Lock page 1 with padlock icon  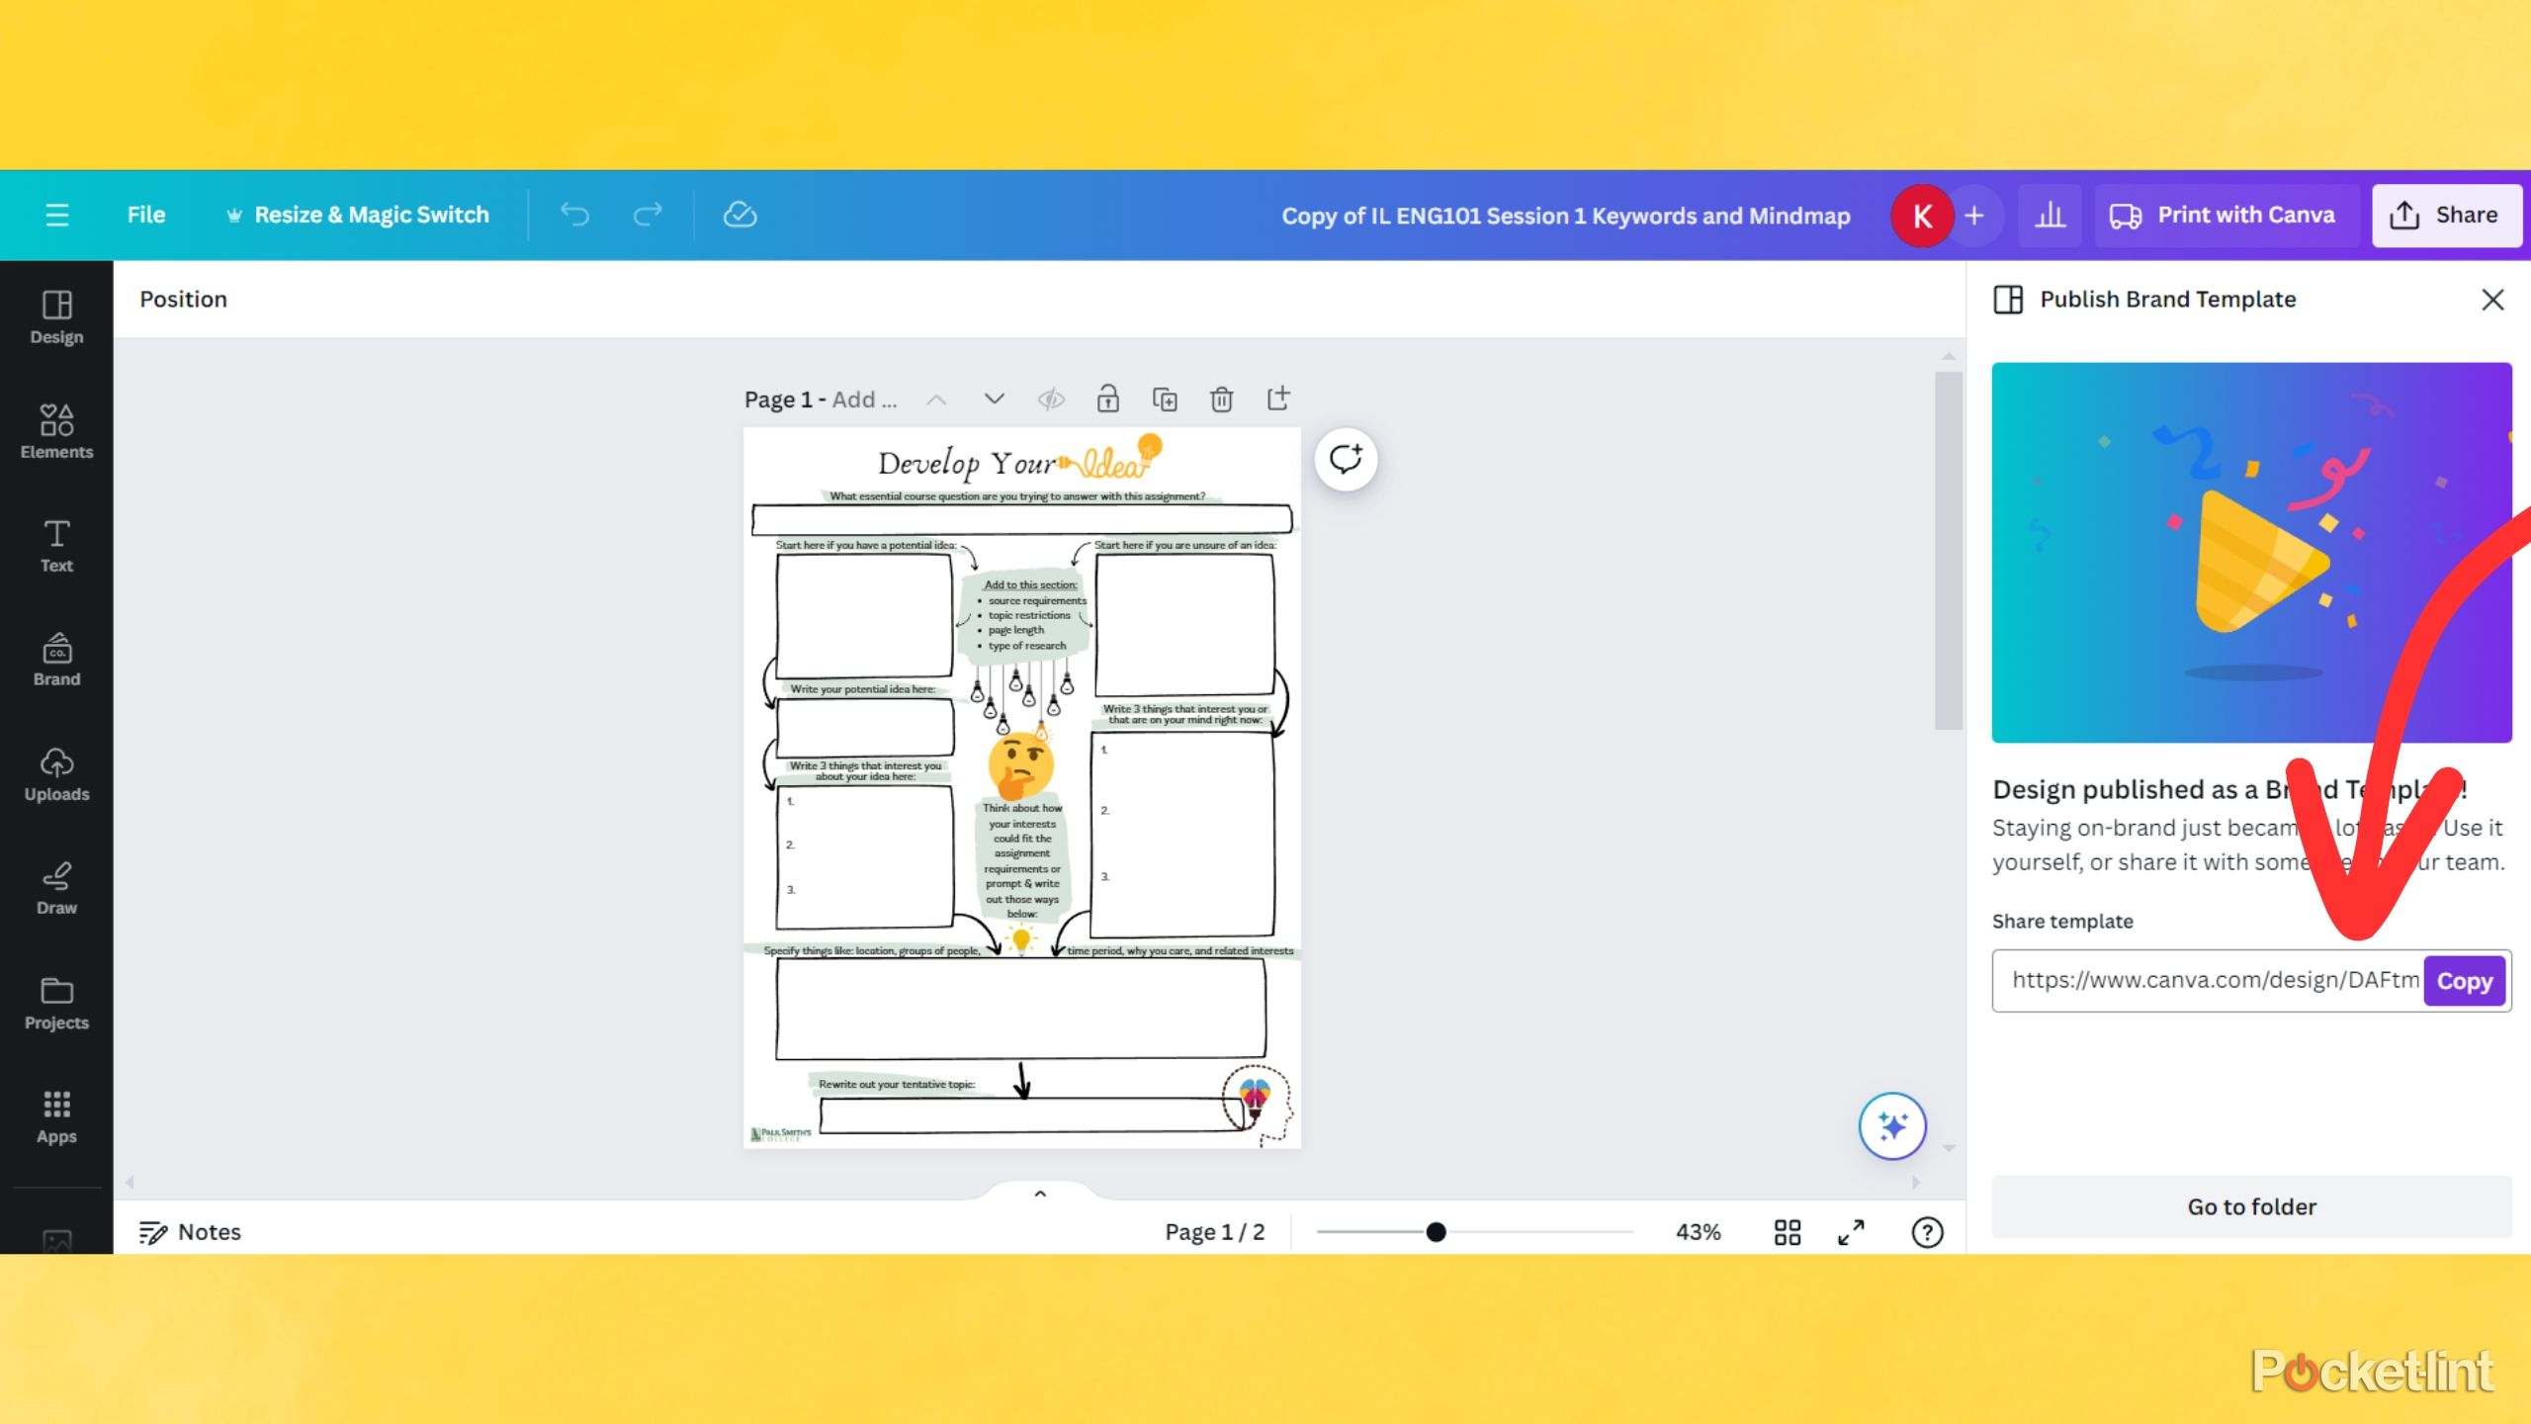1108,399
